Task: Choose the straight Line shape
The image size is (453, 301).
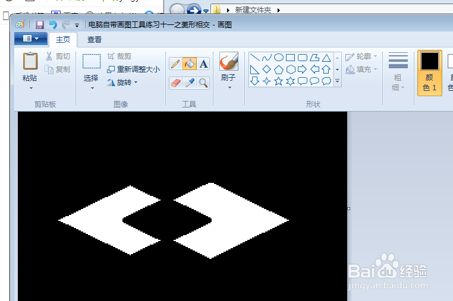Action: tap(254, 58)
